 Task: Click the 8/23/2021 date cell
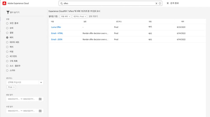[x=181, y=27]
